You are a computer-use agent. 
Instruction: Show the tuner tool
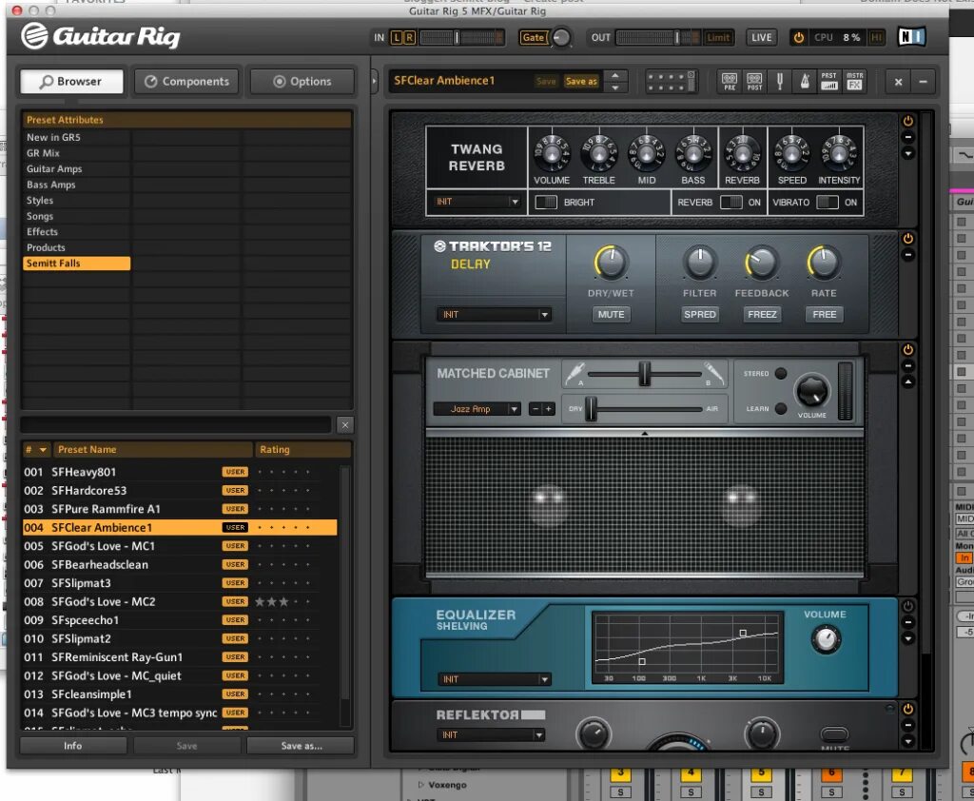coord(780,82)
